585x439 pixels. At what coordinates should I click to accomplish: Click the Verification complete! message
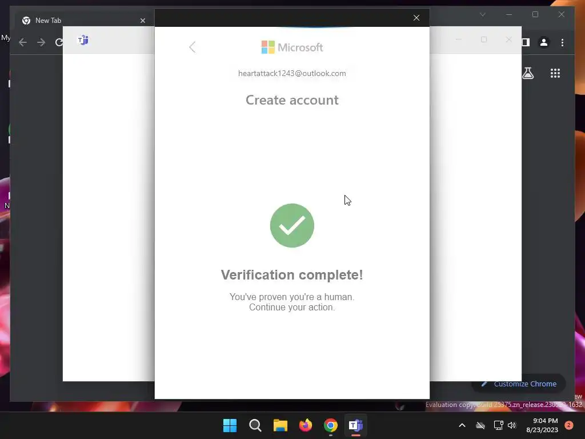(292, 275)
